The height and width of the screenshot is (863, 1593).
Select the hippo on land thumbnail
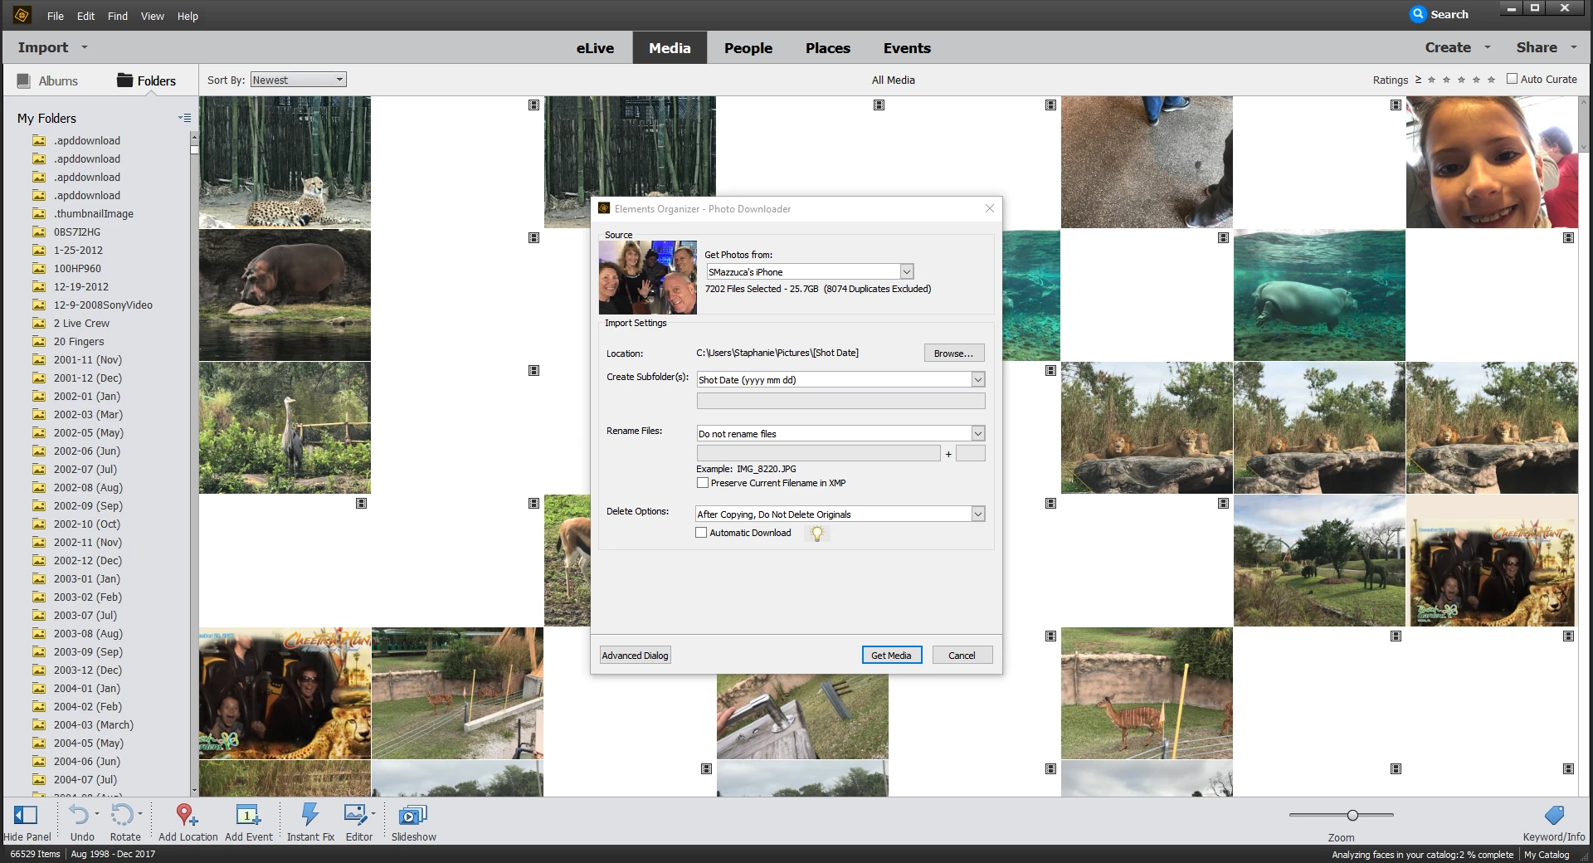click(285, 295)
